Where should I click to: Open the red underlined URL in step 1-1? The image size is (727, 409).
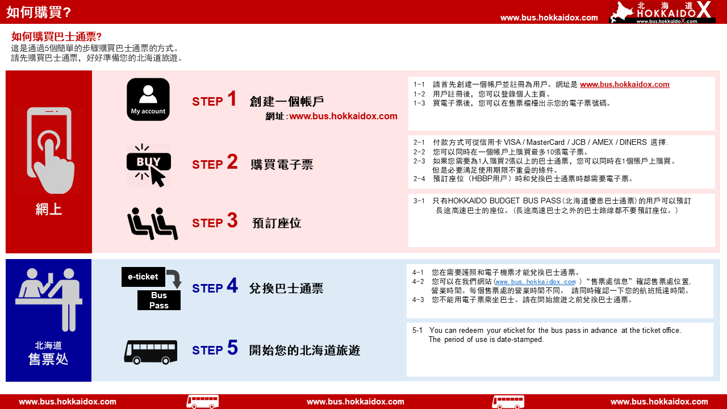(624, 84)
